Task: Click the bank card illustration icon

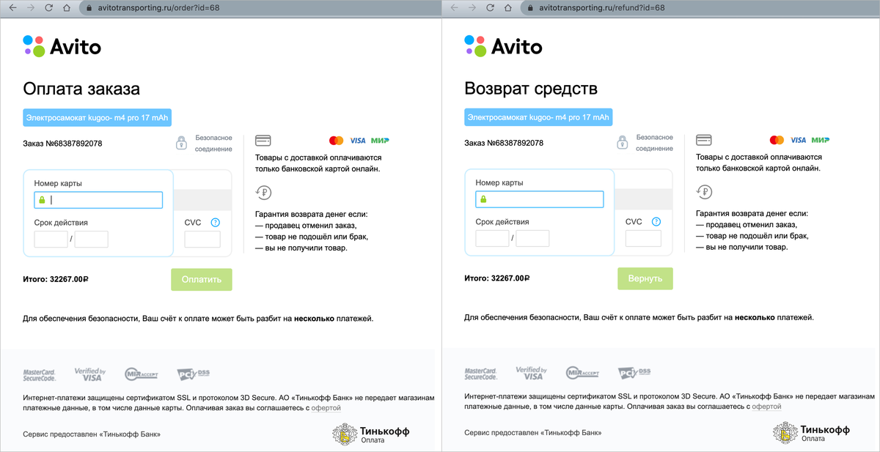Action: click(263, 139)
